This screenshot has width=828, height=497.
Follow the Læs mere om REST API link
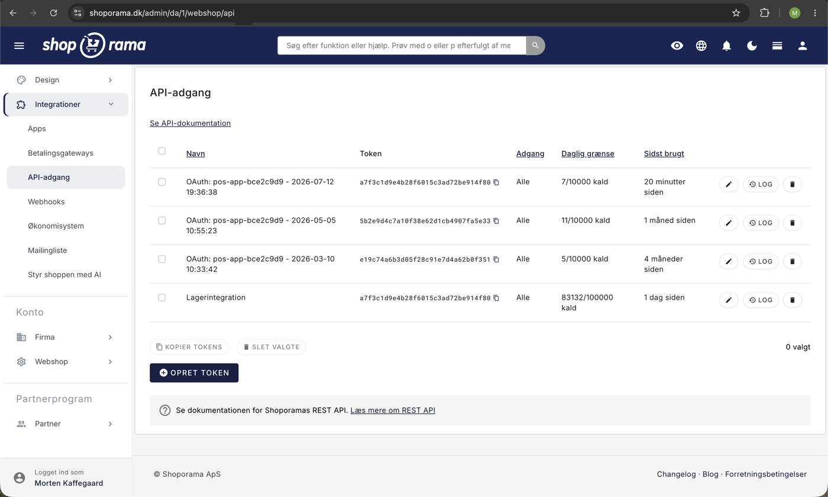coord(393,410)
